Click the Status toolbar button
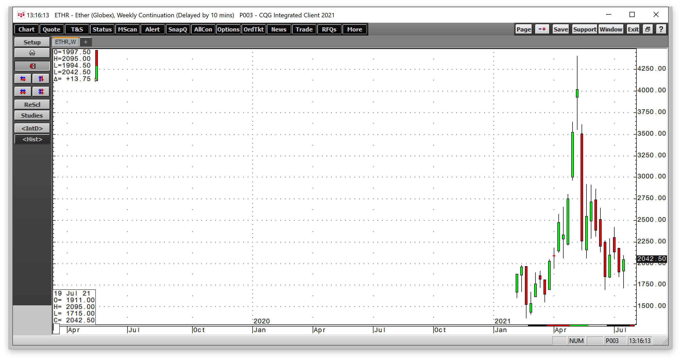 click(102, 29)
